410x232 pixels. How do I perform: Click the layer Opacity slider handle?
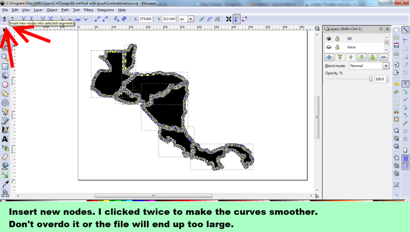click(x=371, y=79)
